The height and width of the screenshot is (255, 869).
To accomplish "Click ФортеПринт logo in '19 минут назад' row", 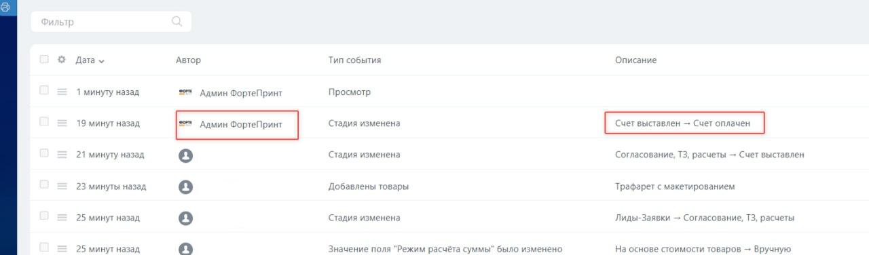I will [185, 123].
